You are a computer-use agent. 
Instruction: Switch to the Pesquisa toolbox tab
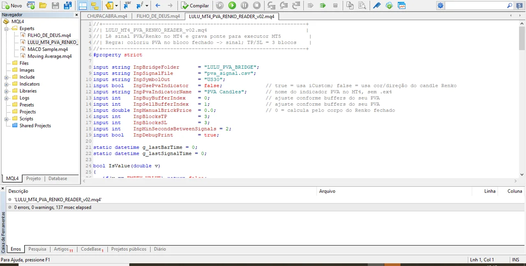(x=37, y=249)
